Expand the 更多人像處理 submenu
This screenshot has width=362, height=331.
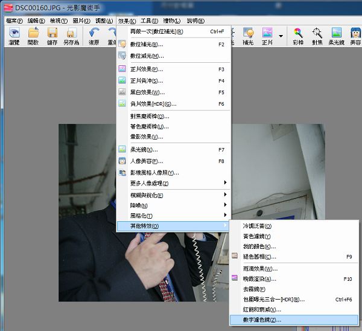coord(173,182)
